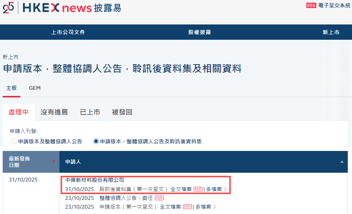This screenshot has width=352, height=214.
Task: Open the 新上市 navigation menu
Action: (331, 32)
